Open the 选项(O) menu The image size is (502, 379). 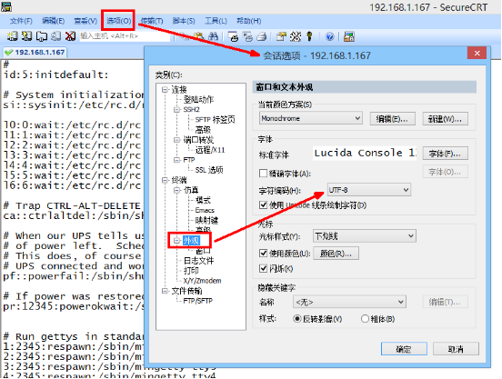point(118,21)
